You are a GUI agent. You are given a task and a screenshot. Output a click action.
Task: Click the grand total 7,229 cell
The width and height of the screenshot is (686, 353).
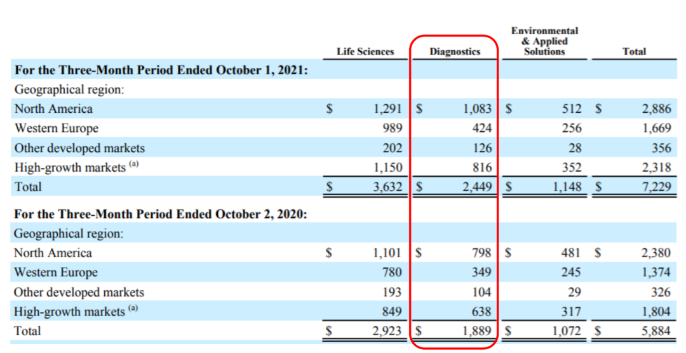pyautogui.click(x=656, y=187)
